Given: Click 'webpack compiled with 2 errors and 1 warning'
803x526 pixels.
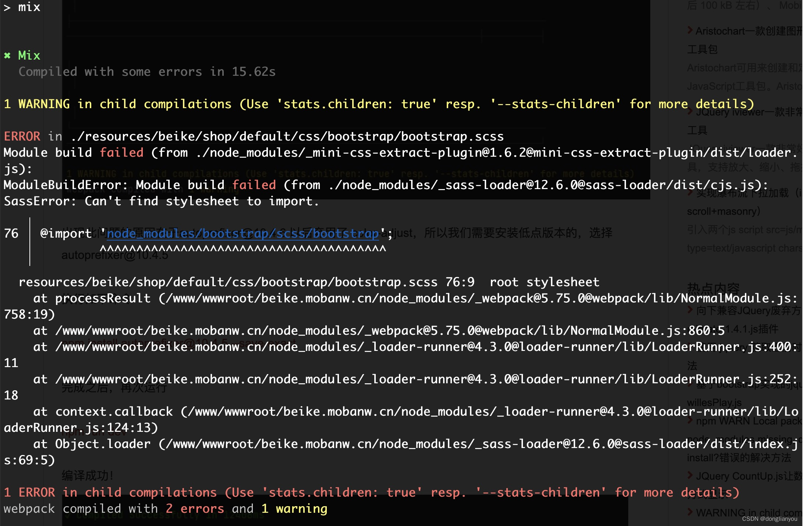Looking at the screenshot, I should point(166,509).
